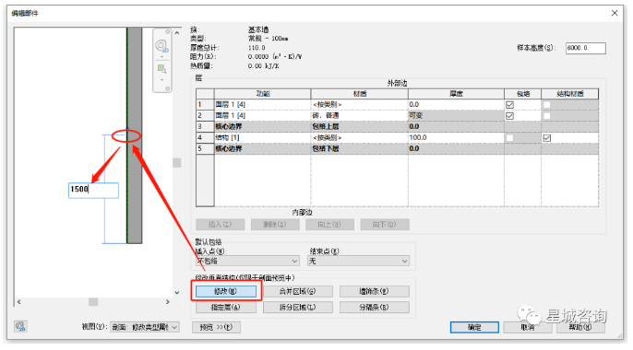Click the 合并区域(G) button
633x350 pixels.
tap(298, 291)
